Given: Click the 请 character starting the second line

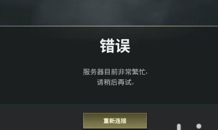Looking at the screenshot, I should [100, 82].
